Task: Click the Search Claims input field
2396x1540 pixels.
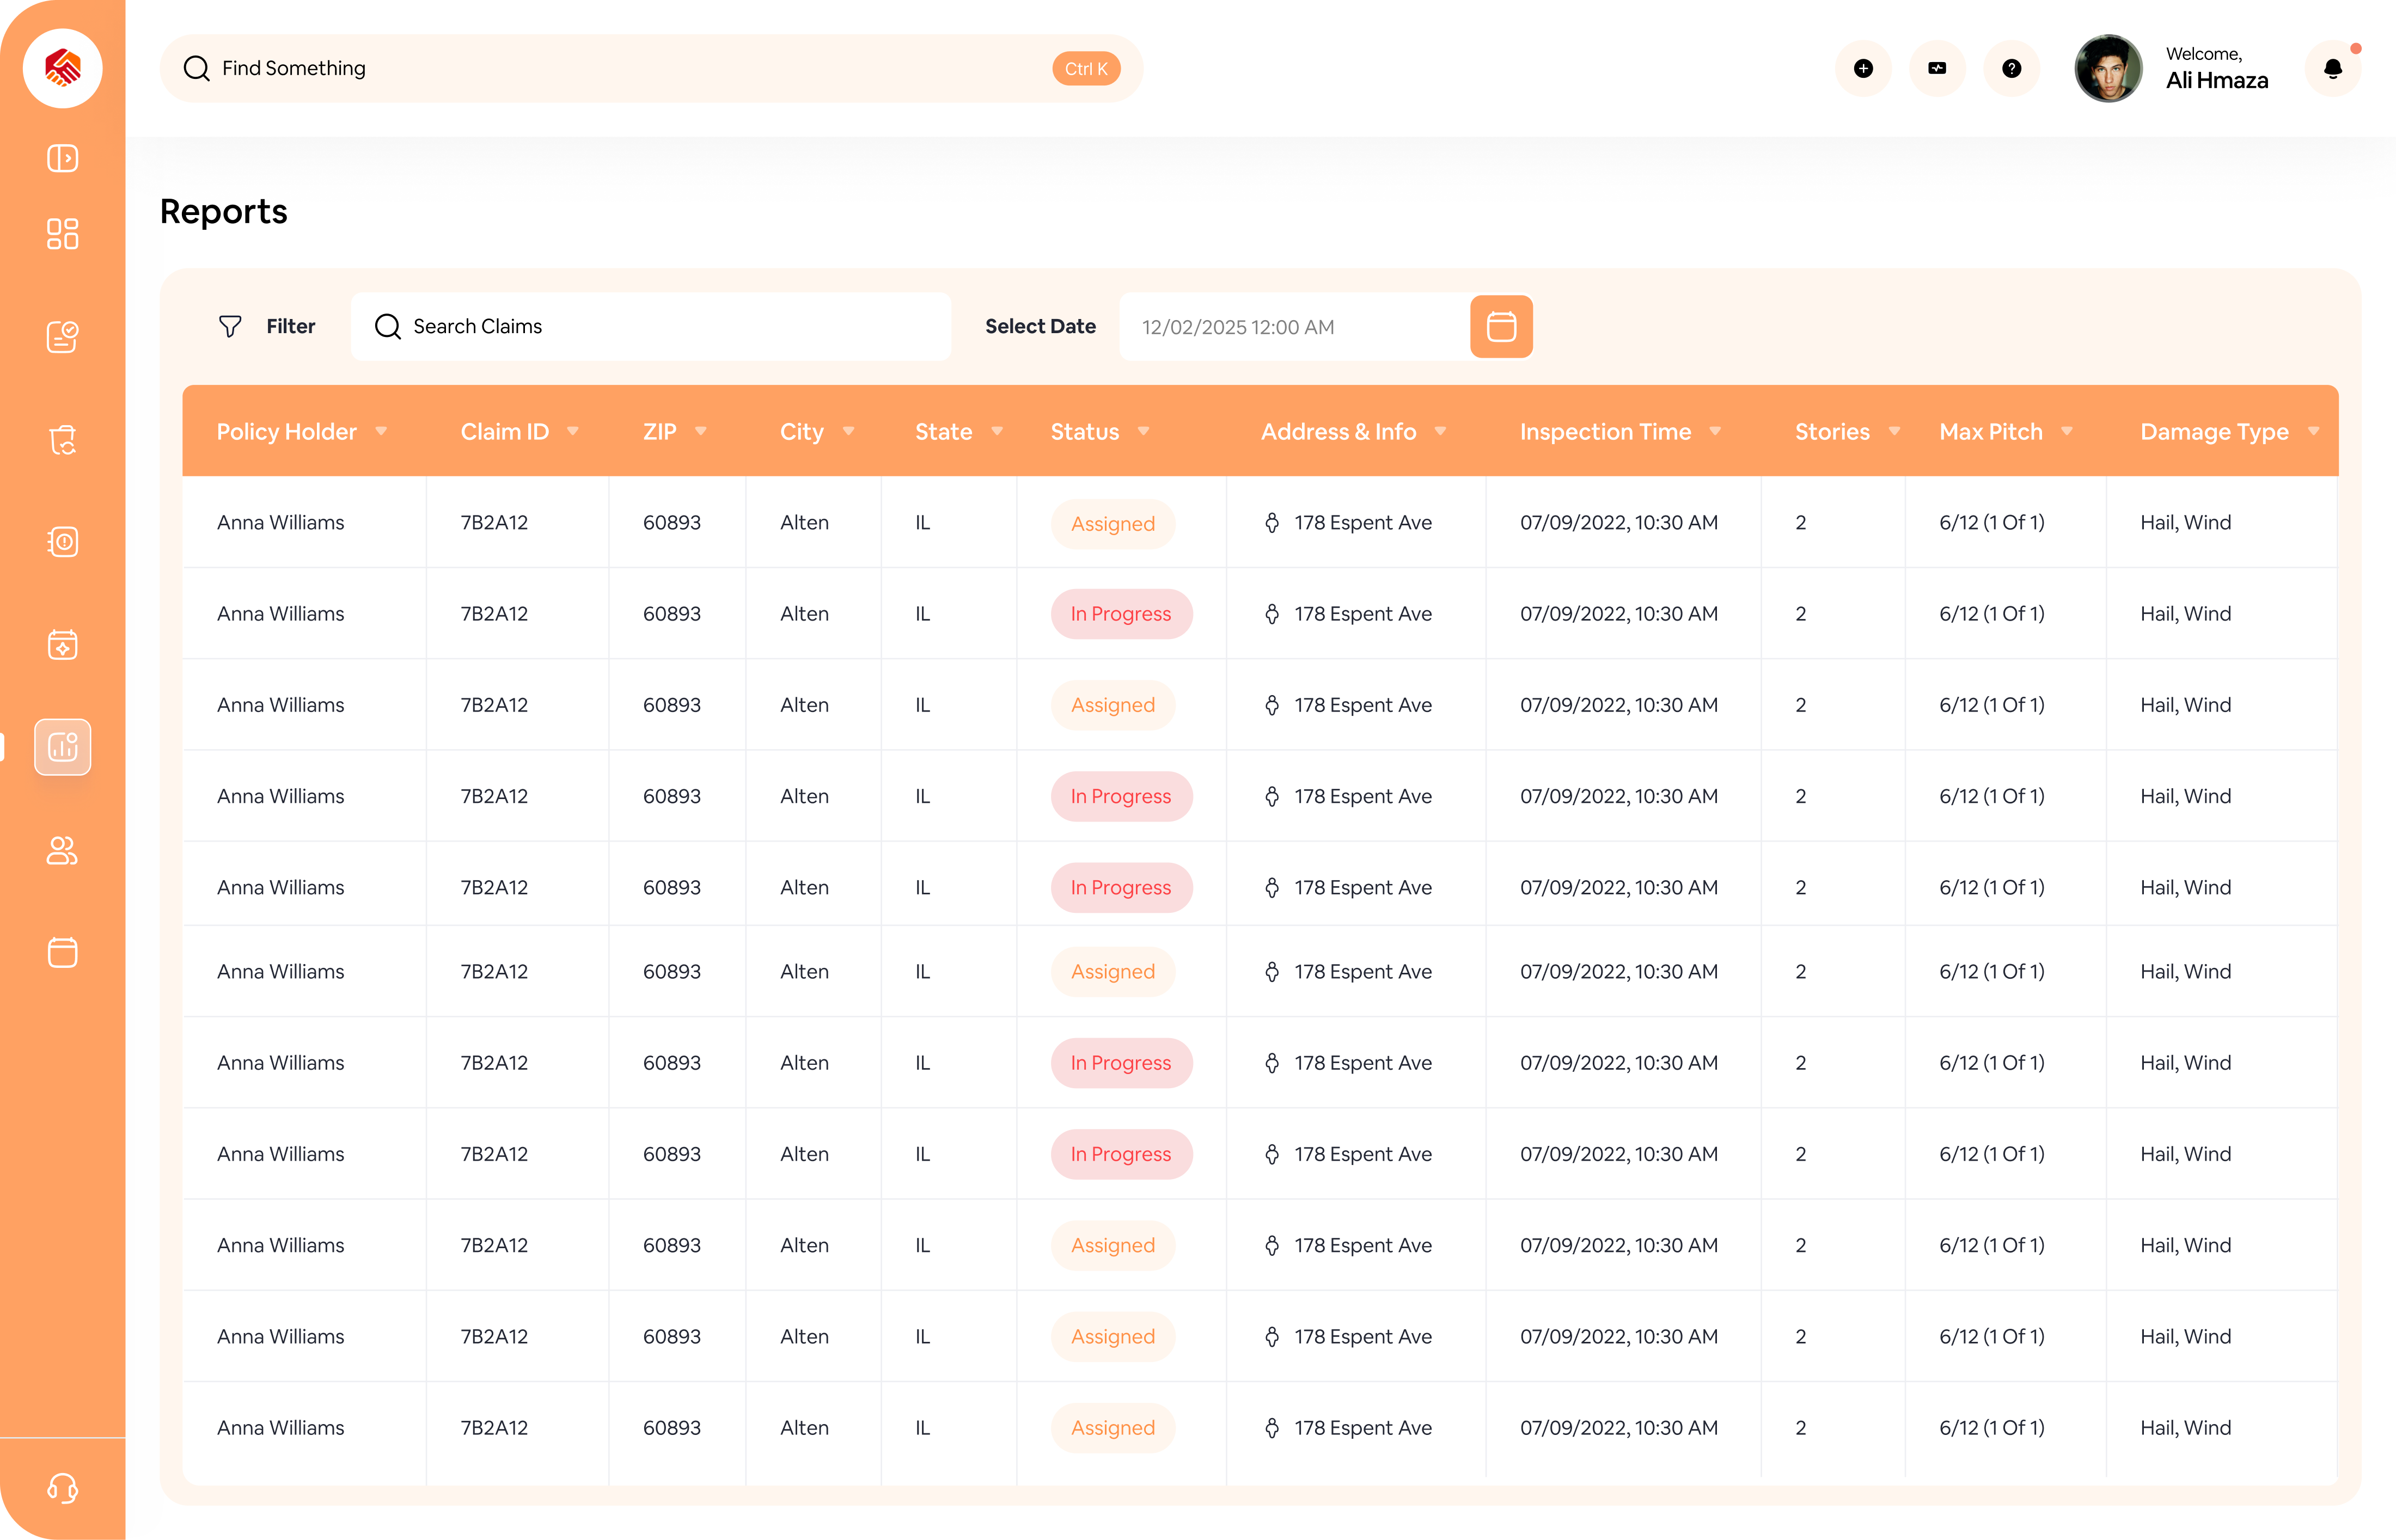Action: tap(650, 326)
